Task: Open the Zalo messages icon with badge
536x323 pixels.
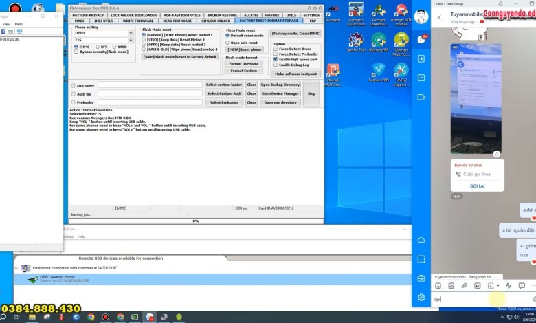Action: click(421, 40)
